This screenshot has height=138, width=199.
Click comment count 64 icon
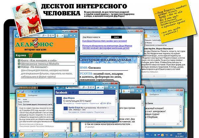click(109, 103)
